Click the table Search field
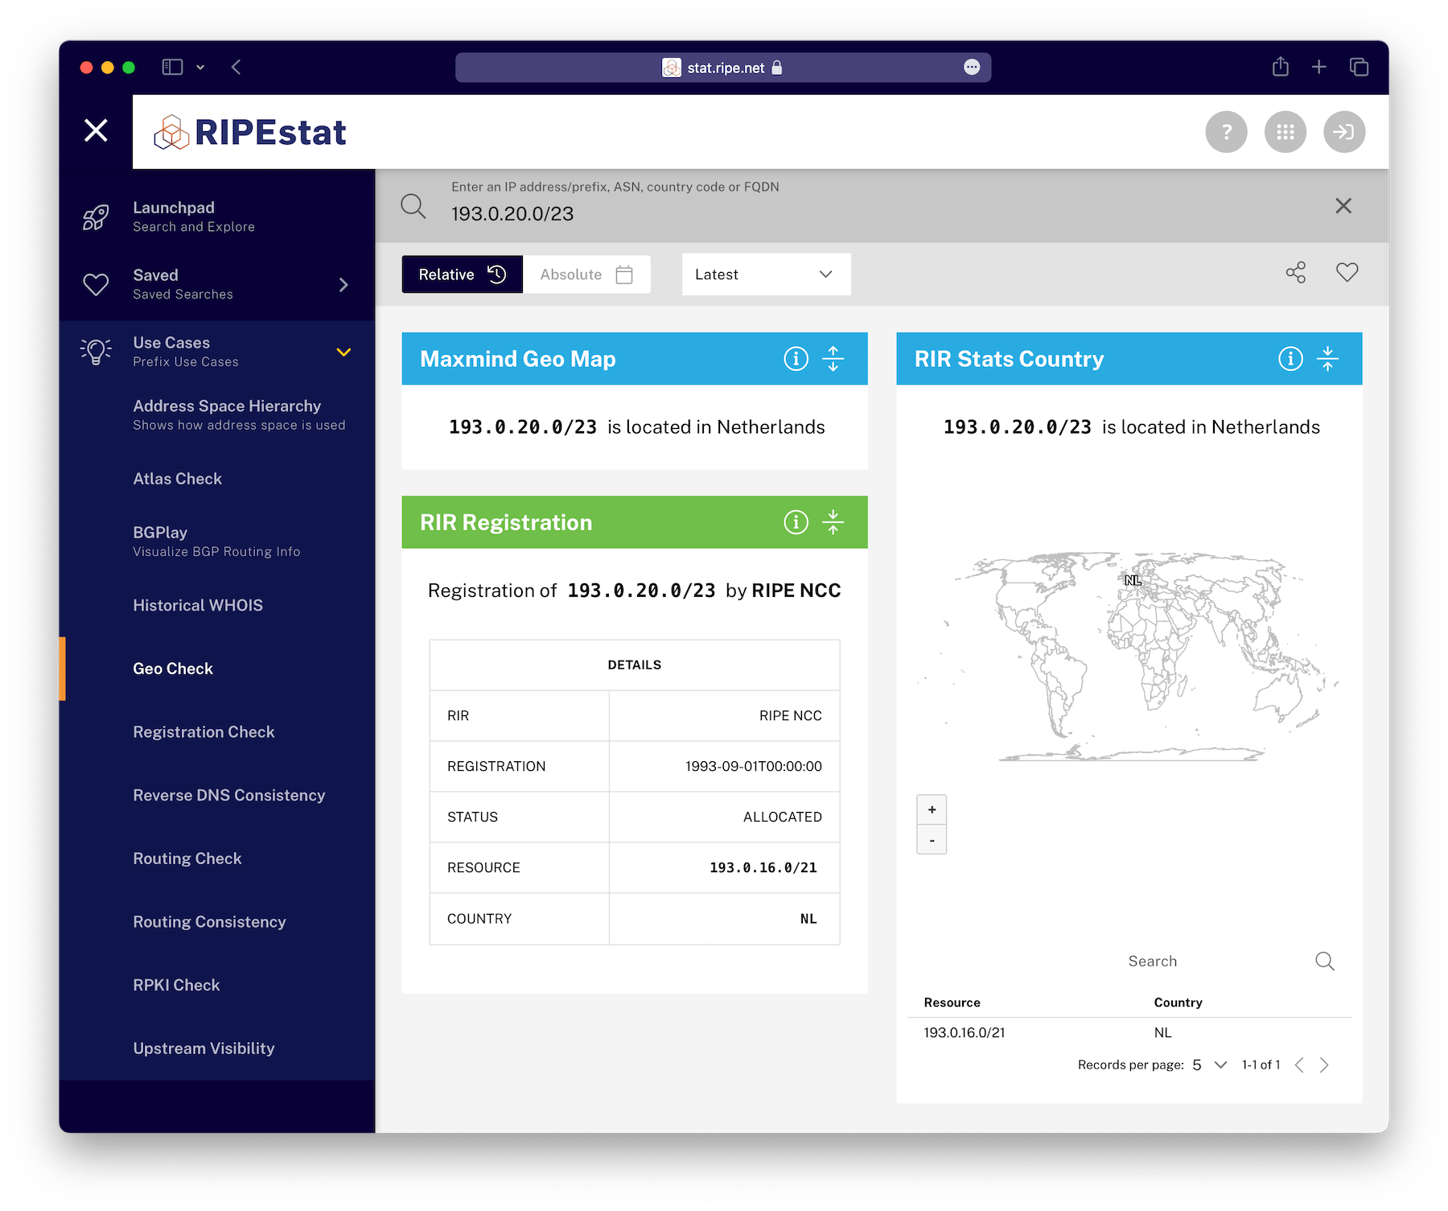1448x1211 pixels. tap(1215, 961)
